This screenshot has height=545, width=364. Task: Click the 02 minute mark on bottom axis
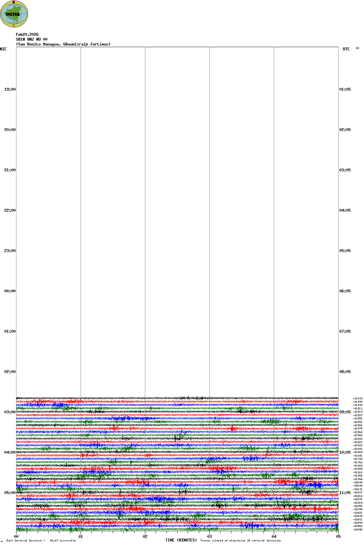coord(145,537)
